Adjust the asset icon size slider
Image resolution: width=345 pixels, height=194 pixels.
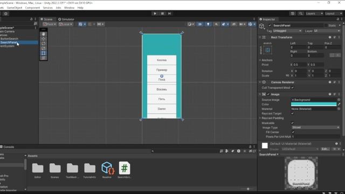[248, 189]
